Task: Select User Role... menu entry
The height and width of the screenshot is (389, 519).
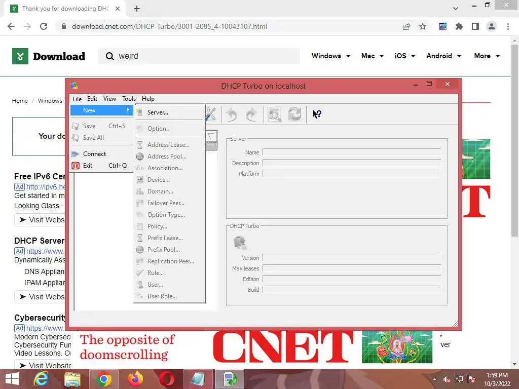Action: pyautogui.click(x=169, y=296)
